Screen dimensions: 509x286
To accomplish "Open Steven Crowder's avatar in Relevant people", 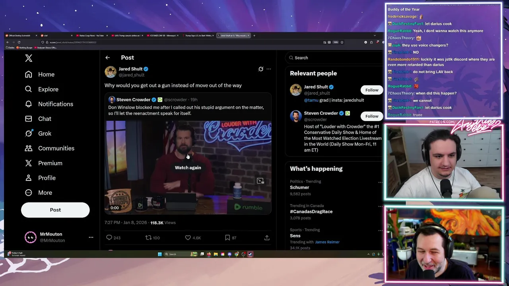I will coord(295,116).
